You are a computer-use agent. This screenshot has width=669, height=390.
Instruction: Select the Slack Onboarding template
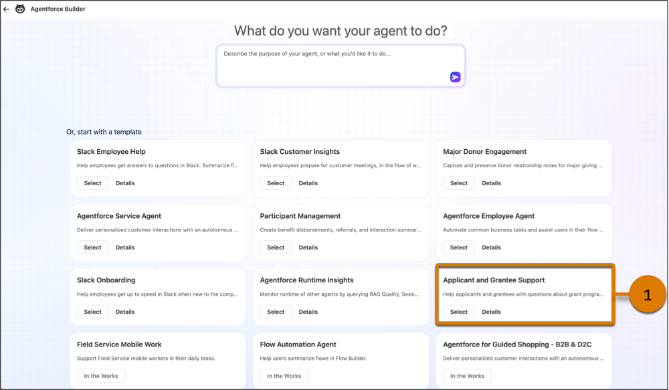pos(92,312)
